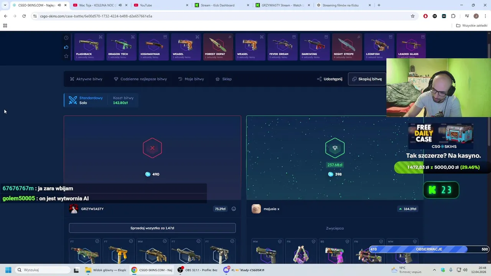
Task: Toggle check mark on GRZYWIASTY's MW skin
Action: (165, 241)
